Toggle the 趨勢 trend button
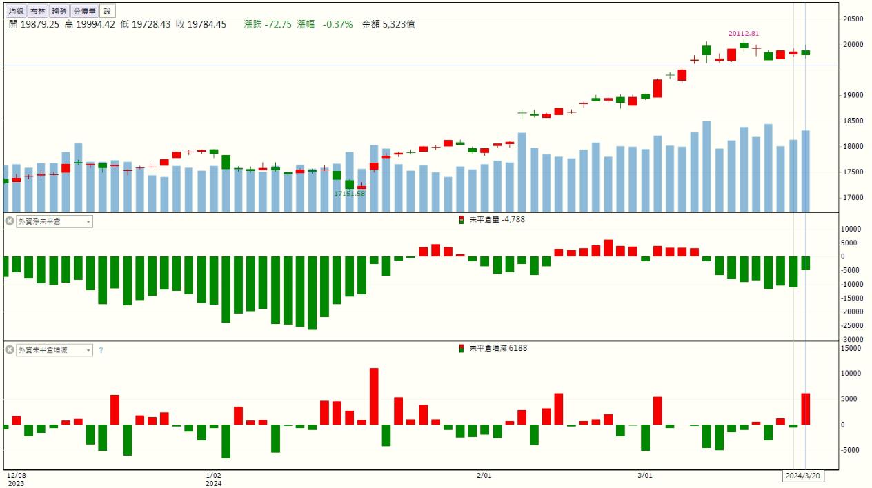Image resolution: width=872 pixels, height=488 pixels. (x=59, y=11)
